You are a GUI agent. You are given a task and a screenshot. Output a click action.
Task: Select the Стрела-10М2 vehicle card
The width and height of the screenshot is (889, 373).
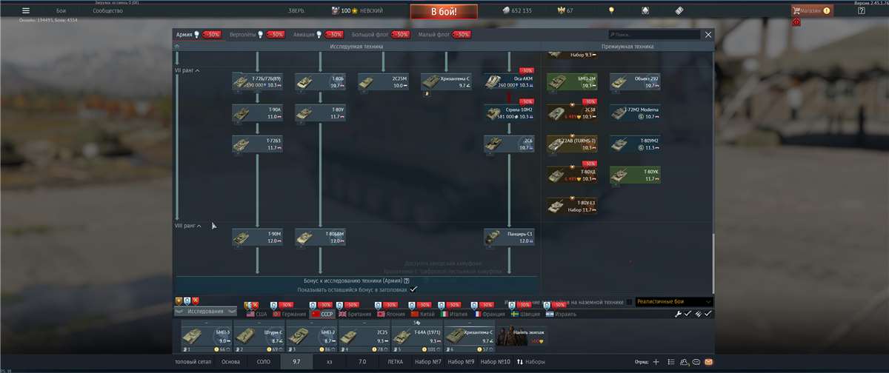tap(509, 112)
